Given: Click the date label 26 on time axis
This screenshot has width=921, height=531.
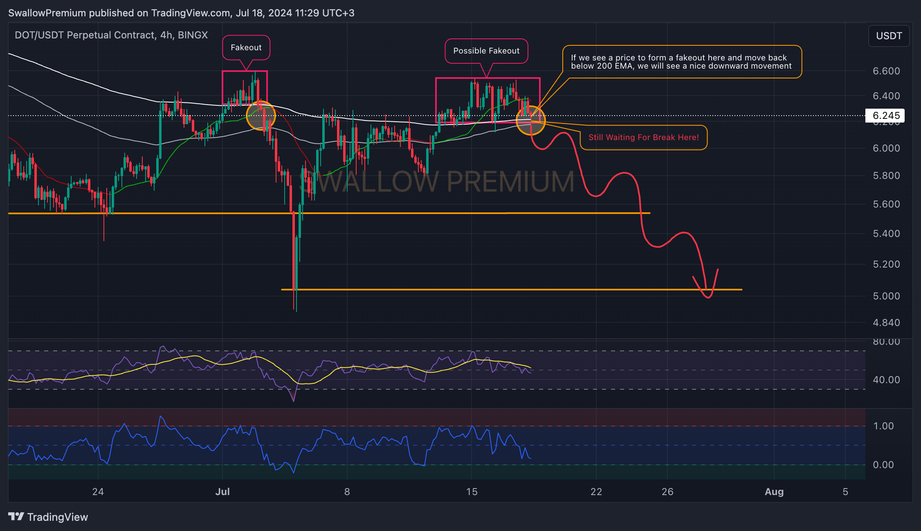Looking at the screenshot, I should [x=667, y=492].
